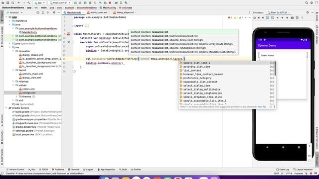The width and height of the screenshot is (319, 179).
Task: Collapse the drawable folder node
Action: pos(13,51)
